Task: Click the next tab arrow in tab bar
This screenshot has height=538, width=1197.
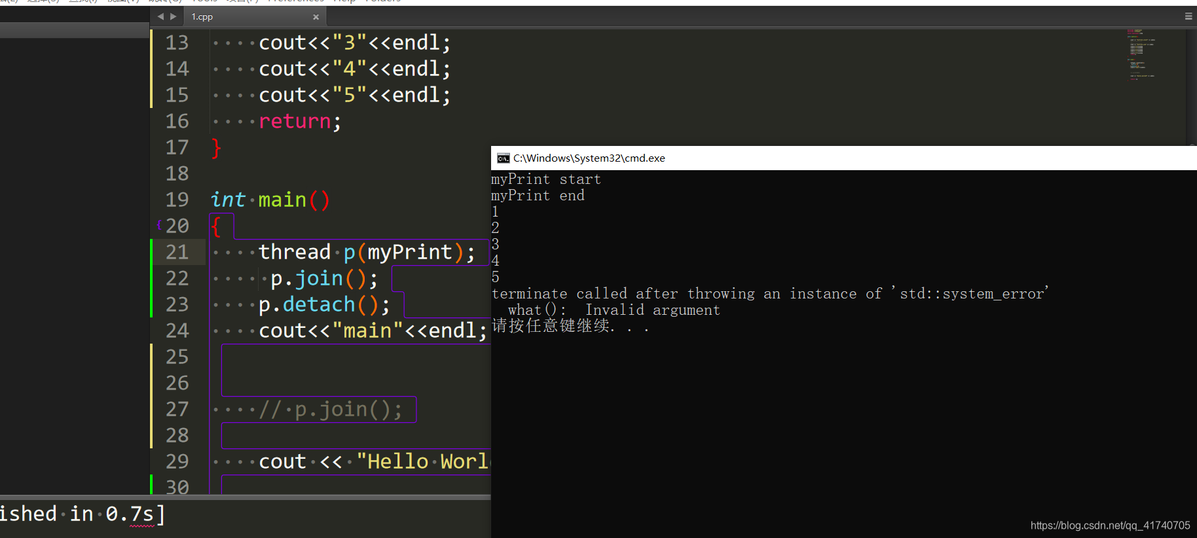Action: point(174,16)
